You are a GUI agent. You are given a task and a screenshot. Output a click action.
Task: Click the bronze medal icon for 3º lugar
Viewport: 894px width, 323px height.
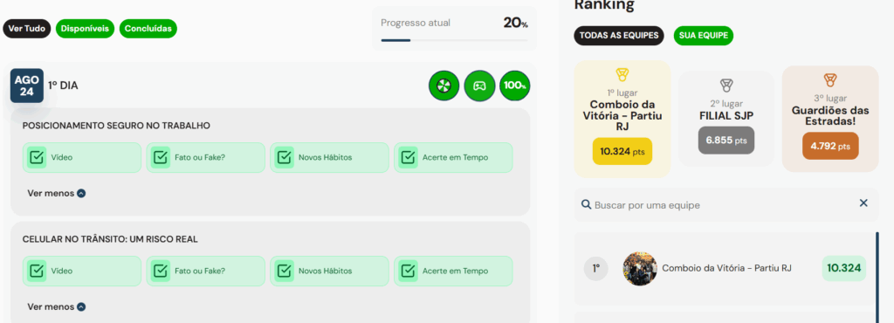(830, 80)
